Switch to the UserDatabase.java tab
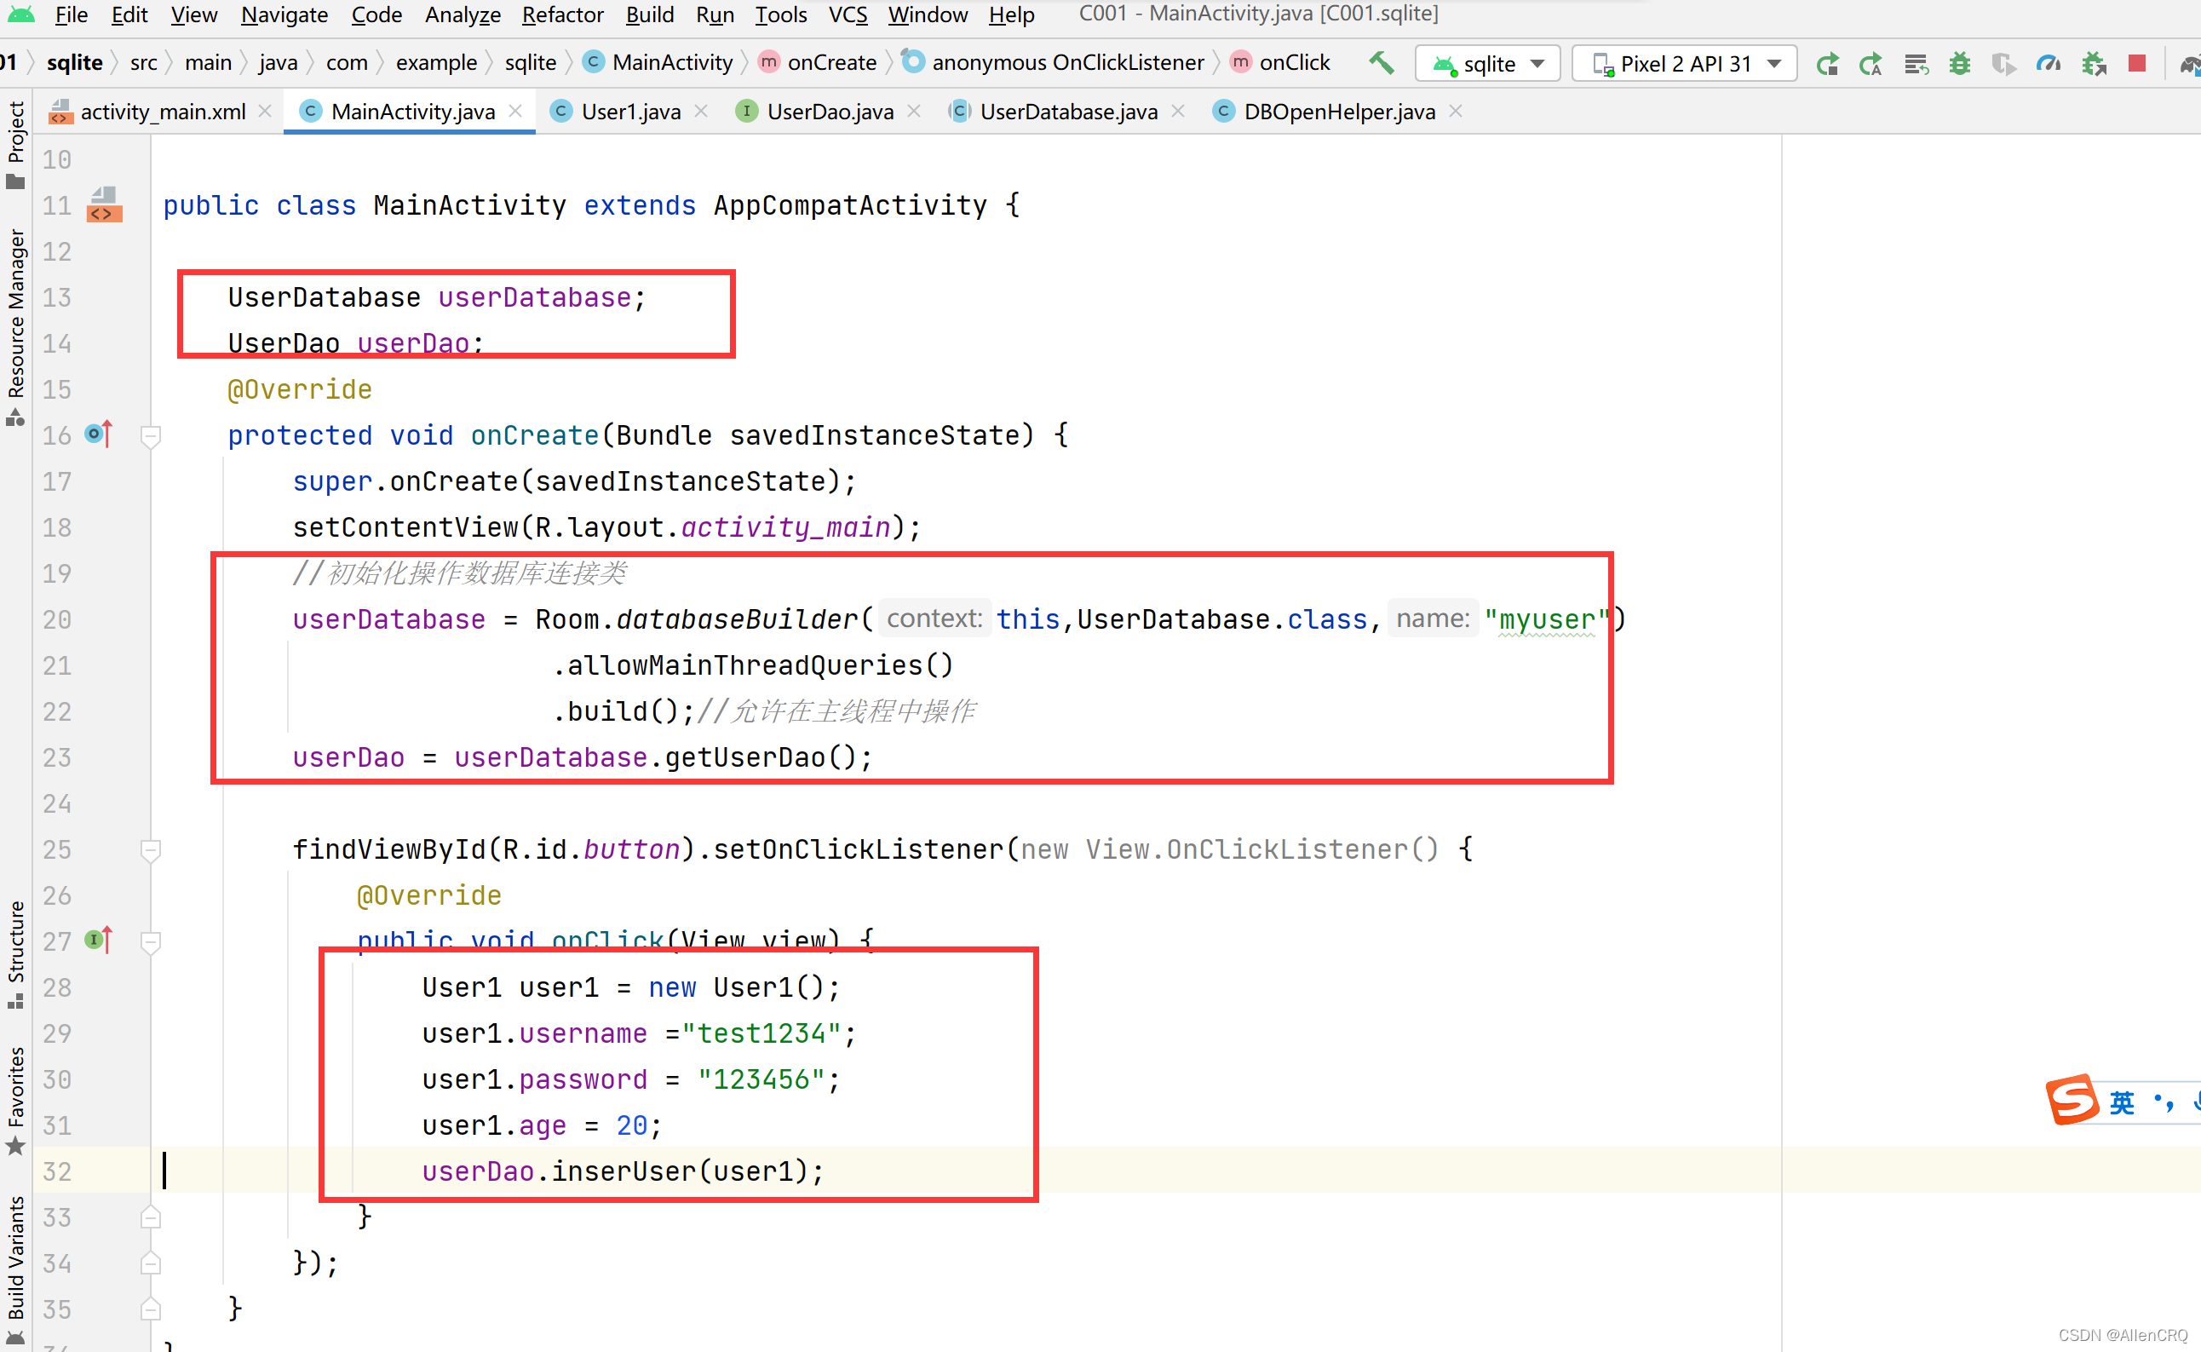Viewport: 2201px width, 1352px height. tap(1068, 111)
